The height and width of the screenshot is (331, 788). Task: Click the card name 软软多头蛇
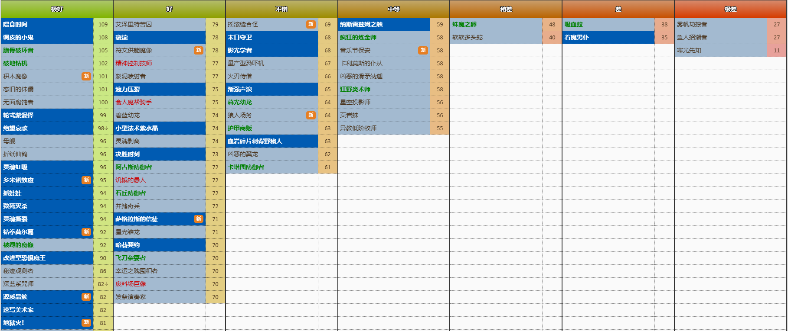click(x=468, y=38)
